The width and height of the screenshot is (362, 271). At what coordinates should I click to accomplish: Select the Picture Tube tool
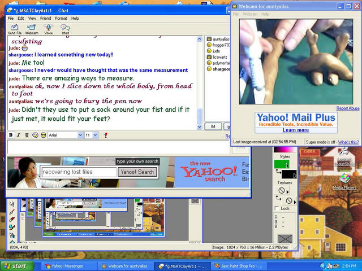click(x=12, y=228)
